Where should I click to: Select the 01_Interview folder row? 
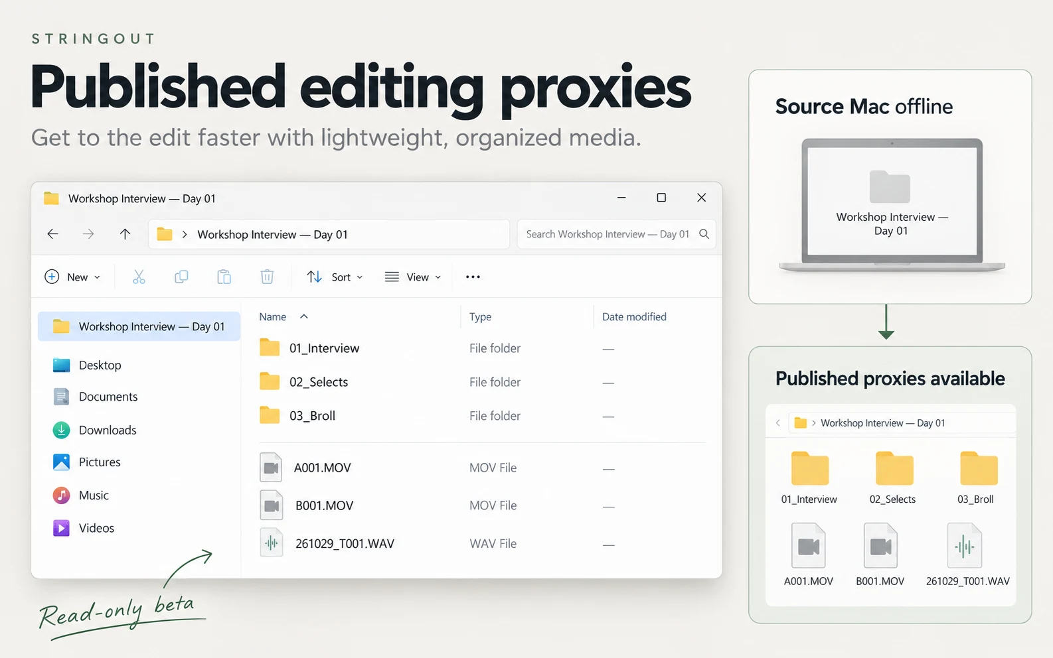pyautogui.click(x=482, y=348)
